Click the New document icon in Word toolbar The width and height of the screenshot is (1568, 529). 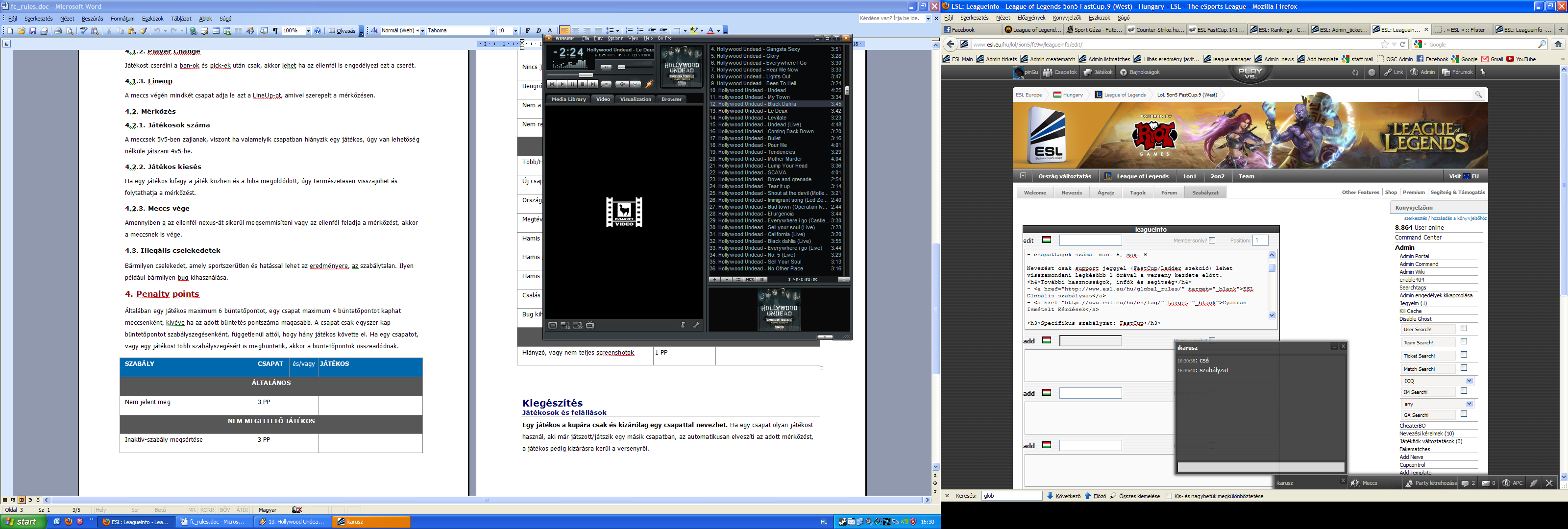pyautogui.click(x=10, y=31)
